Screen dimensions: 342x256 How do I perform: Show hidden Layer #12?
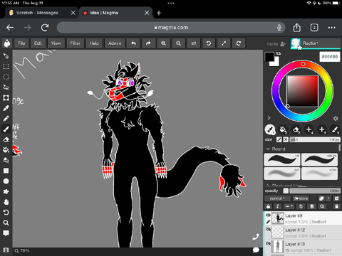[268, 230]
